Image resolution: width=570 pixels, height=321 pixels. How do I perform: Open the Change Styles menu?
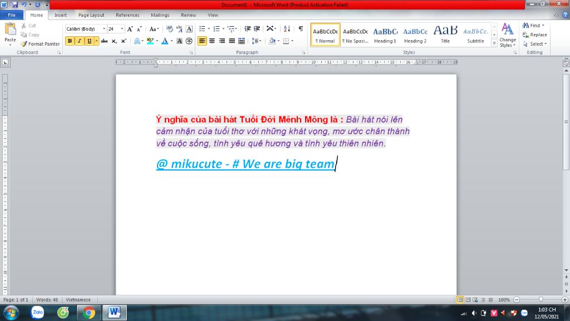508,35
